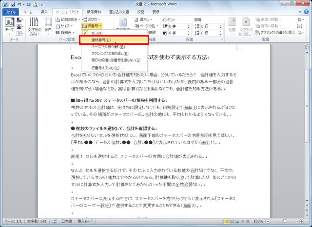The image size is (312, 227).
Task: Open theme effects dropdown icon
Action: pyautogui.click(x=19, y=33)
